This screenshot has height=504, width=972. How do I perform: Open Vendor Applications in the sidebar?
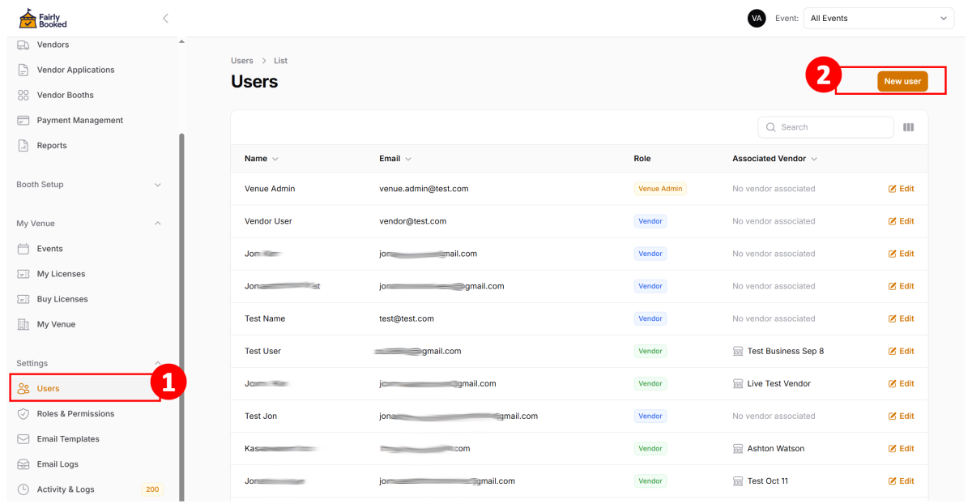75,70
